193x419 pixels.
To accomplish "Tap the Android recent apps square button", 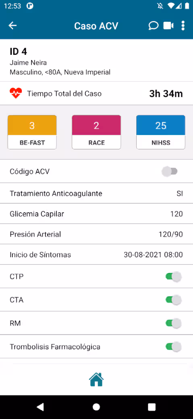I will [151, 407].
